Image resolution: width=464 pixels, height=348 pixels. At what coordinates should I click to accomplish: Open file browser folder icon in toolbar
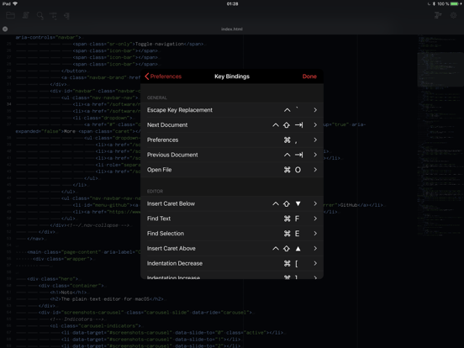click(11, 15)
